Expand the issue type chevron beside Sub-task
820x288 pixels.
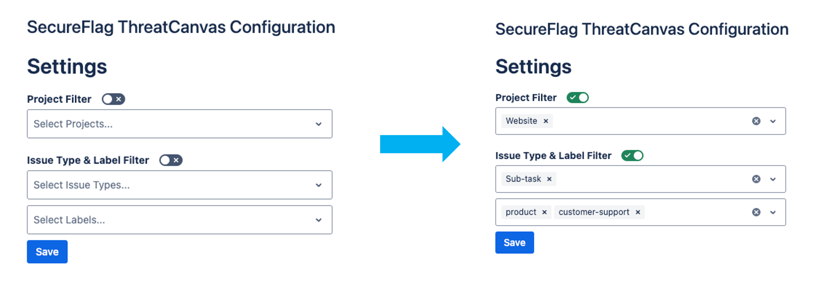point(773,179)
